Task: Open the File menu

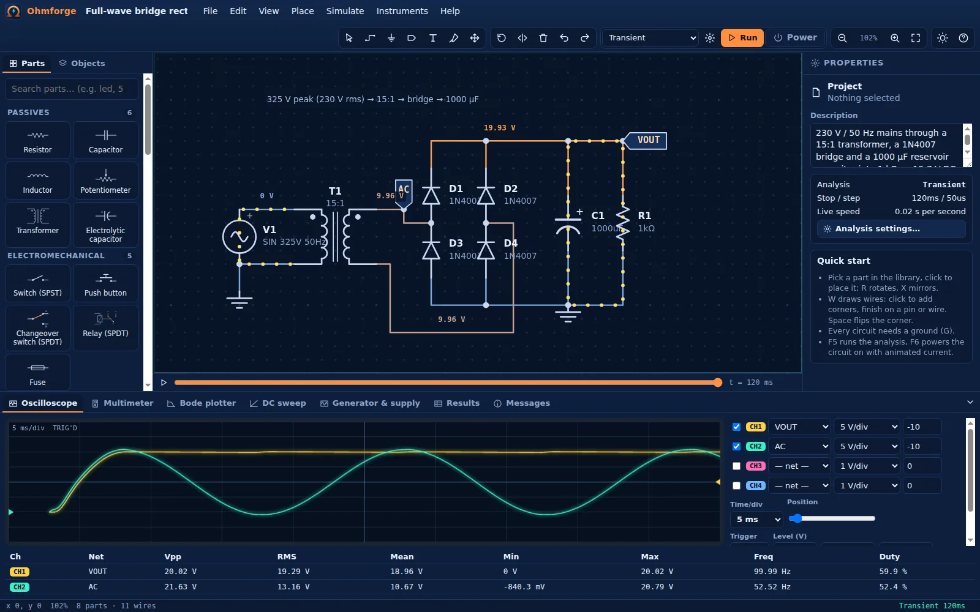Action: [x=210, y=11]
